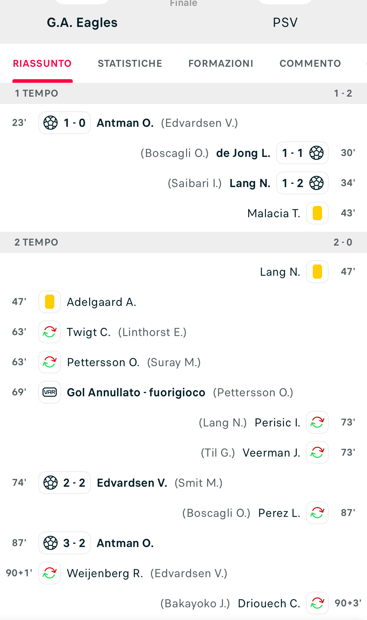Viewport: 367px width, 620px height.
Task: Tap Driouech substitution icon at 90+3'
Action: click(317, 603)
